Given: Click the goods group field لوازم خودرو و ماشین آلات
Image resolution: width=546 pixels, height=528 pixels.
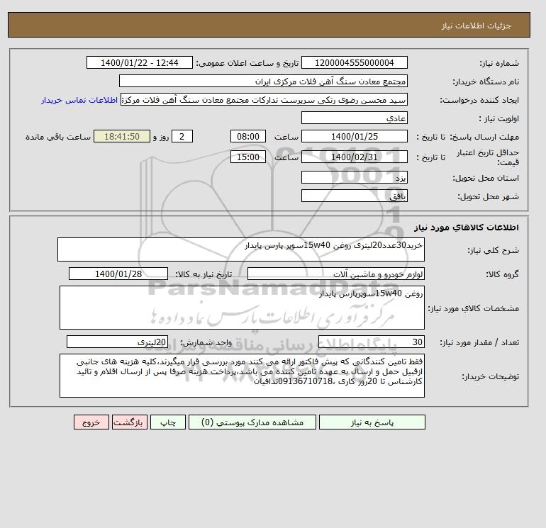Looking at the screenshot, I should pyautogui.click(x=335, y=274).
